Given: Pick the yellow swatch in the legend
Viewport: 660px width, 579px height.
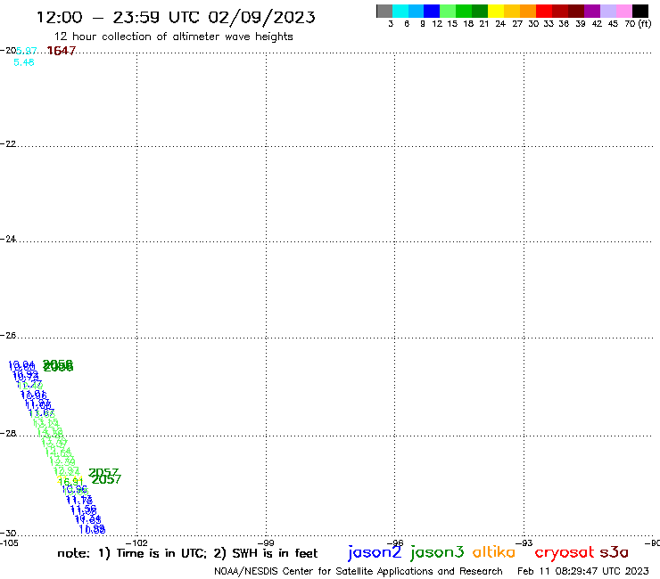Looking at the screenshot, I should coord(496,11).
